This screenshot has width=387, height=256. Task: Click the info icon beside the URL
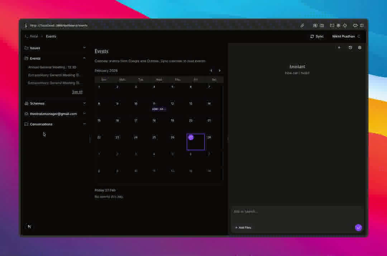point(26,26)
